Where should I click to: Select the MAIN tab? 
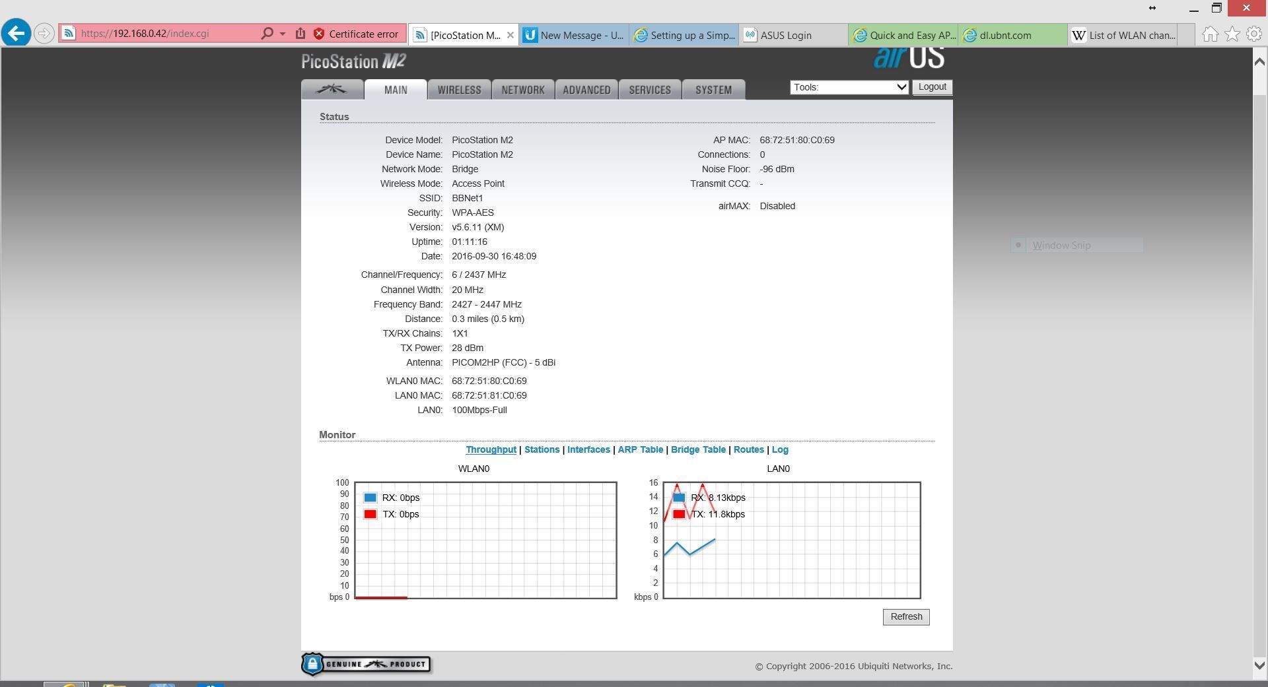(x=396, y=90)
